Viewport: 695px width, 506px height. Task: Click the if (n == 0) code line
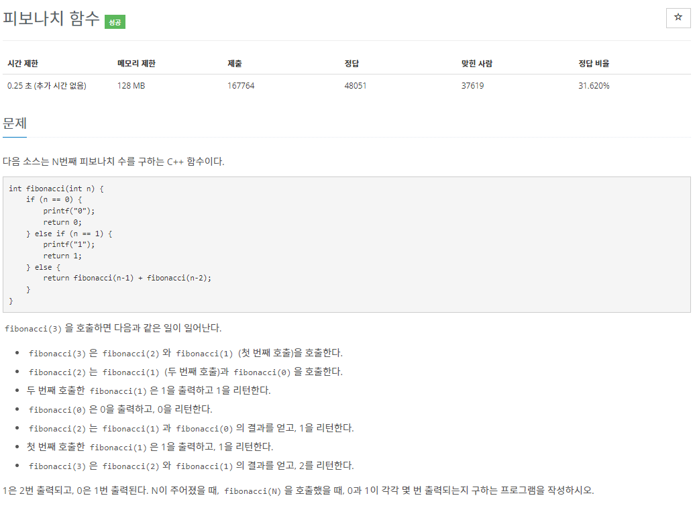pos(54,199)
